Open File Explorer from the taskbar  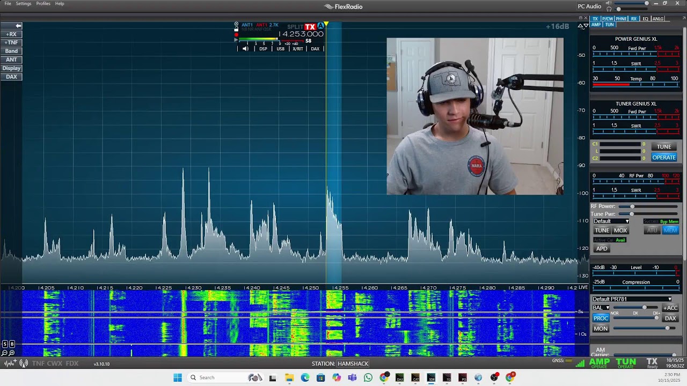289,378
